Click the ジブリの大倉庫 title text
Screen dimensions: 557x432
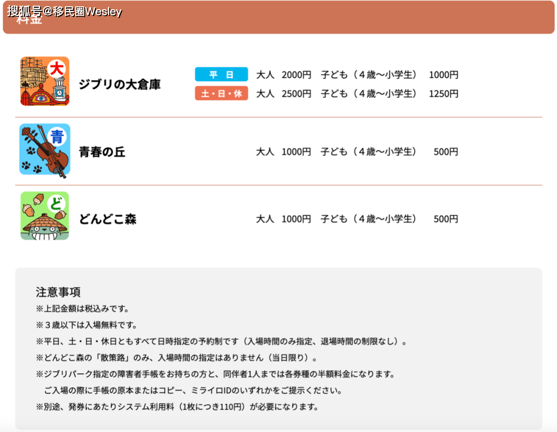click(x=120, y=84)
